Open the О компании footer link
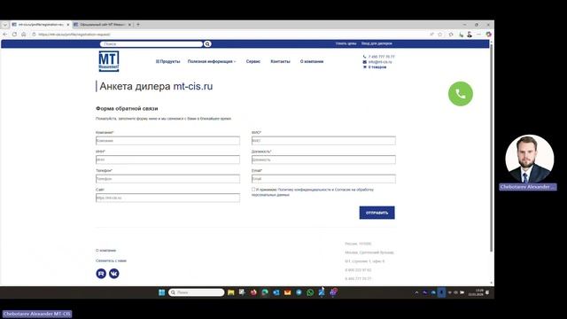The height and width of the screenshot is (319, 567). click(x=106, y=250)
